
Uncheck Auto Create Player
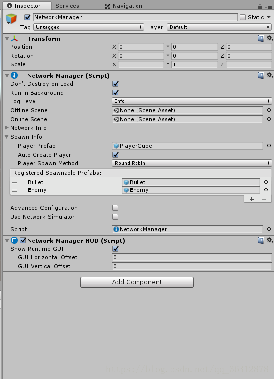[115, 155]
